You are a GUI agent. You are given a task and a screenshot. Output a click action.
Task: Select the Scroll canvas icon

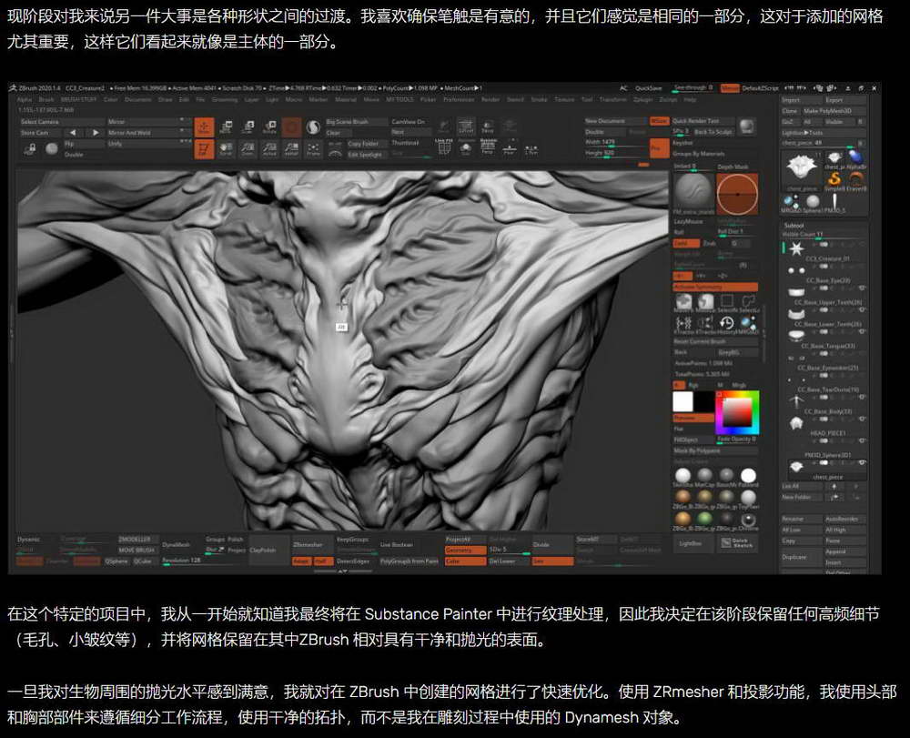point(226,148)
